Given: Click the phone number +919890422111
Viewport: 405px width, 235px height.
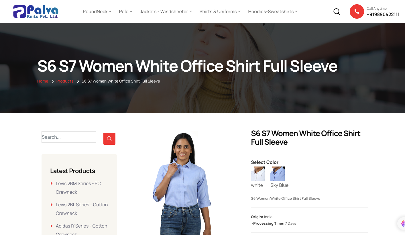Looking at the screenshot, I should coord(383,14).
